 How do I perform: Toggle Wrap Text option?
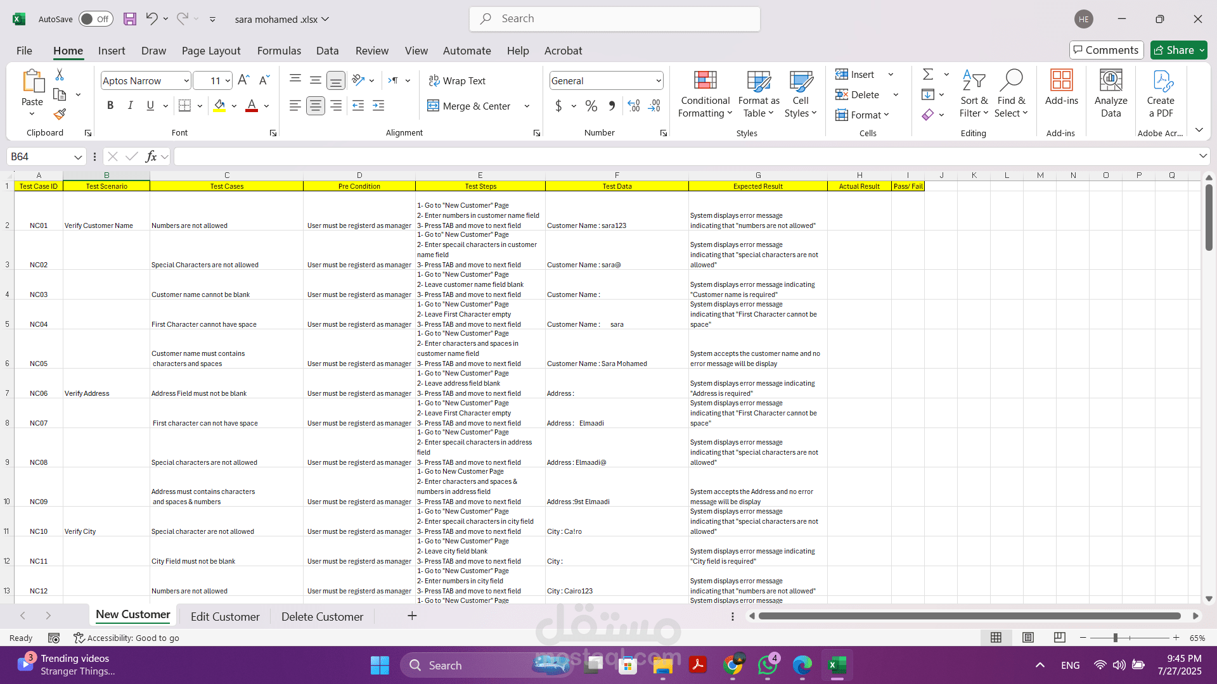[457, 80]
